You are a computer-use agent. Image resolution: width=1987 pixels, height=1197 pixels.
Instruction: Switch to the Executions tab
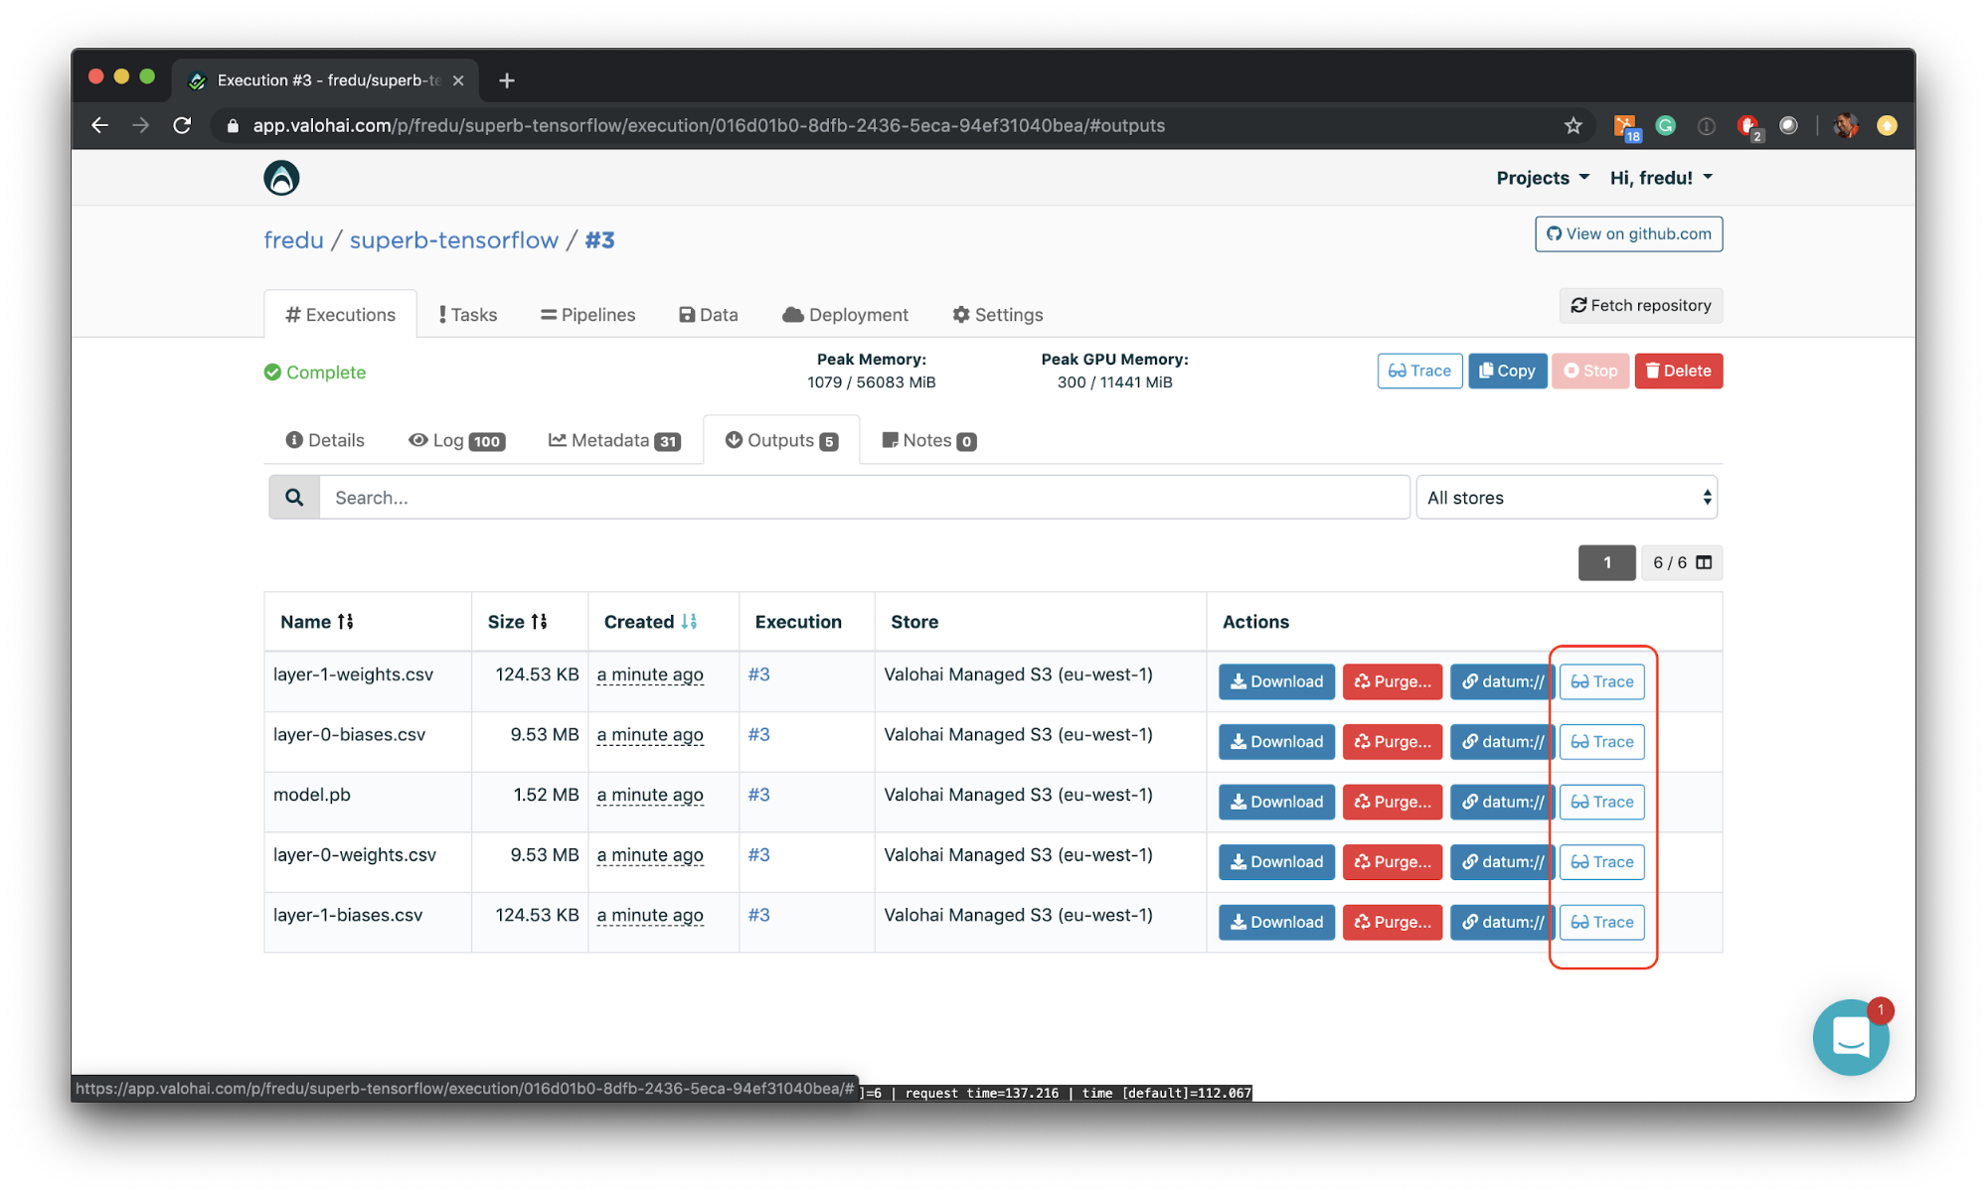point(340,314)
